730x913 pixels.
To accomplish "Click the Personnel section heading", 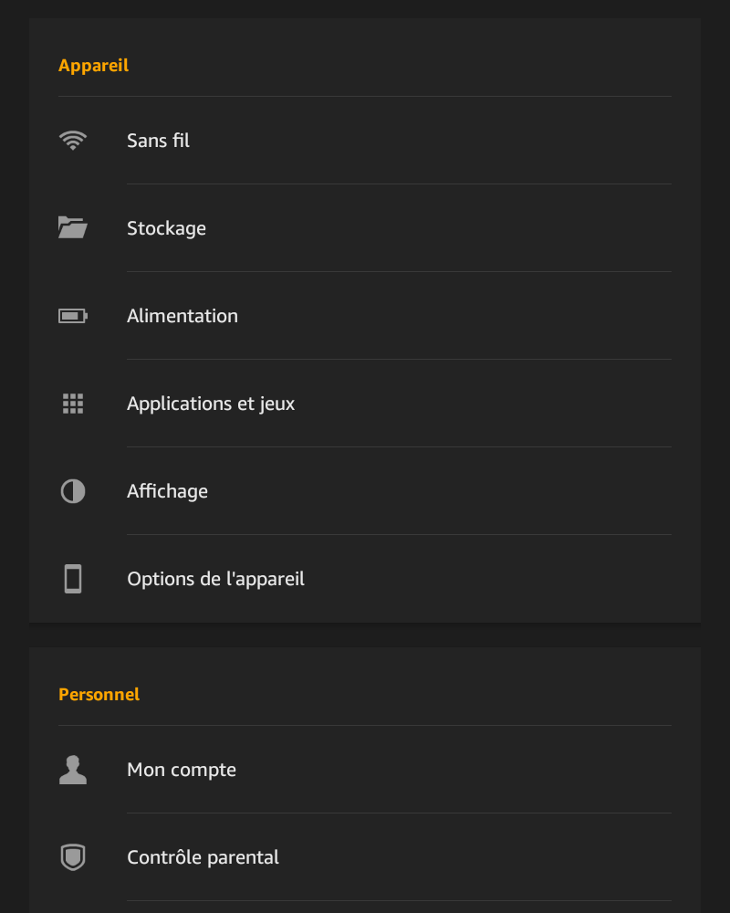I will [99, 694].
